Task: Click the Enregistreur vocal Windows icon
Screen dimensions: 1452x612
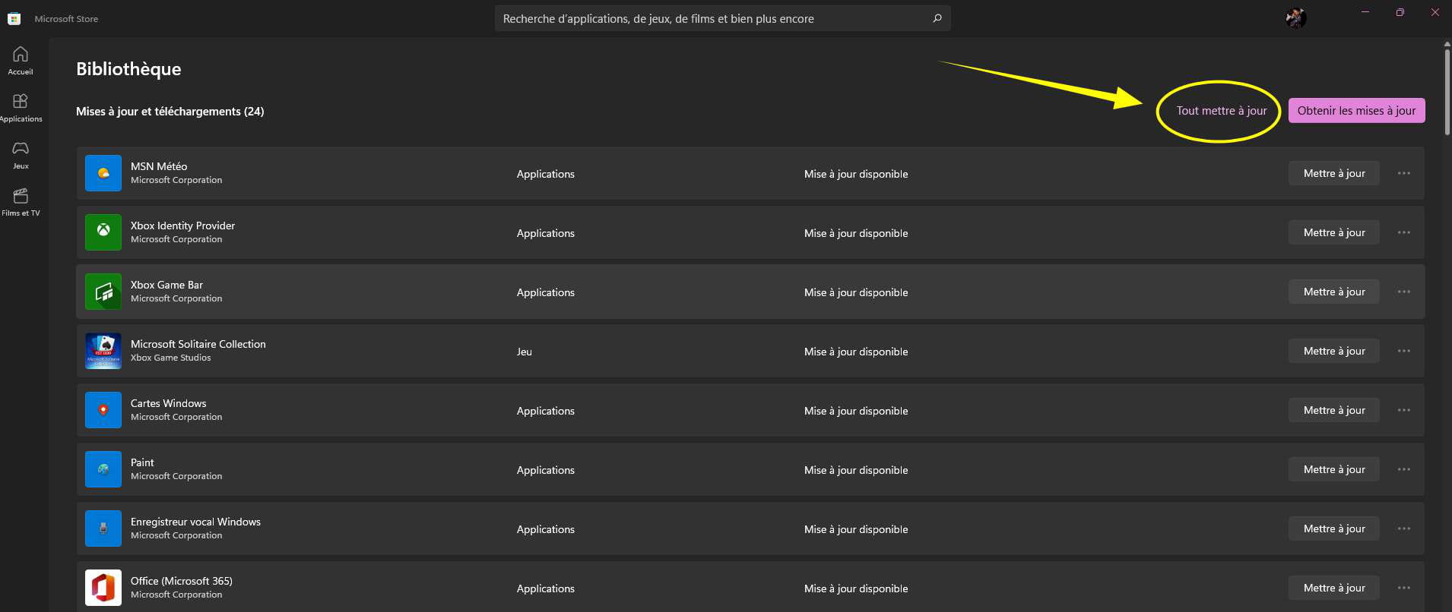Action: [103, 528]
